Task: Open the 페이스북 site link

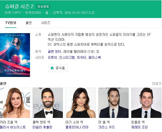Action: coord(95,57)
